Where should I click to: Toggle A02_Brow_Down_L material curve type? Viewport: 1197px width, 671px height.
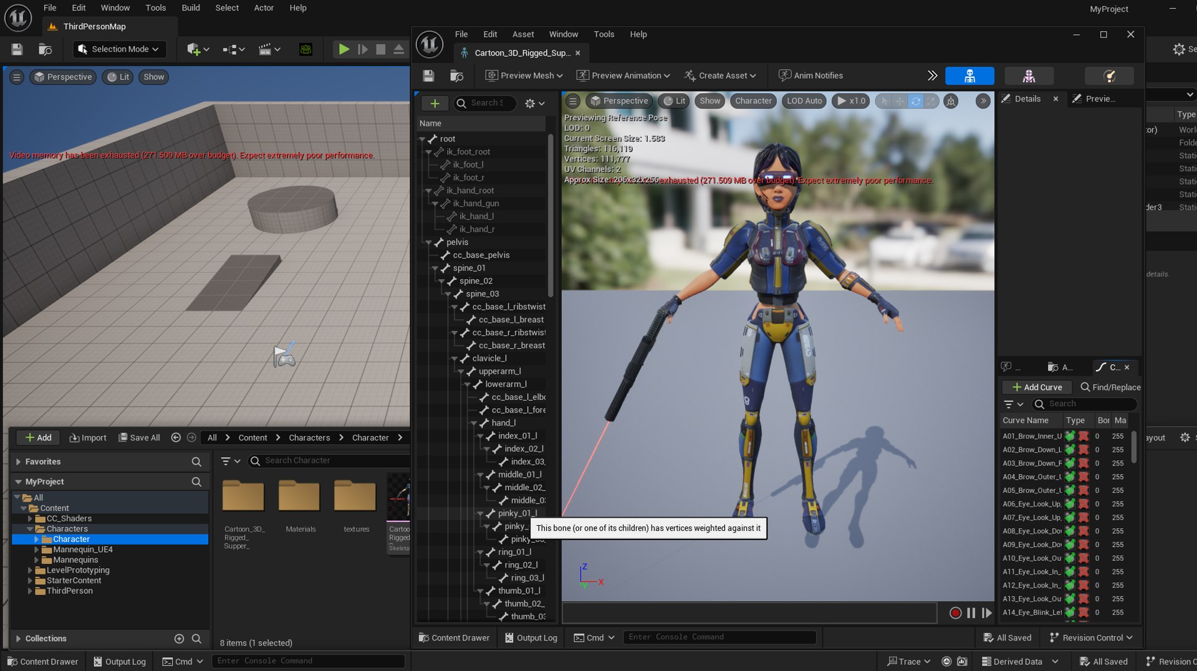pyautogui.click(x=1084, y=450)
